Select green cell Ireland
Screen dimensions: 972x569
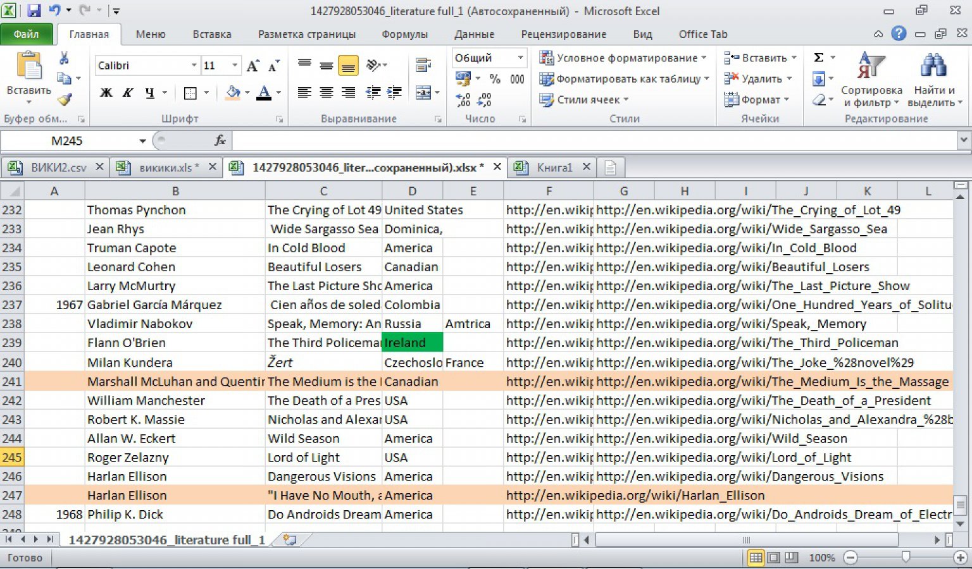tap(412, 343)
